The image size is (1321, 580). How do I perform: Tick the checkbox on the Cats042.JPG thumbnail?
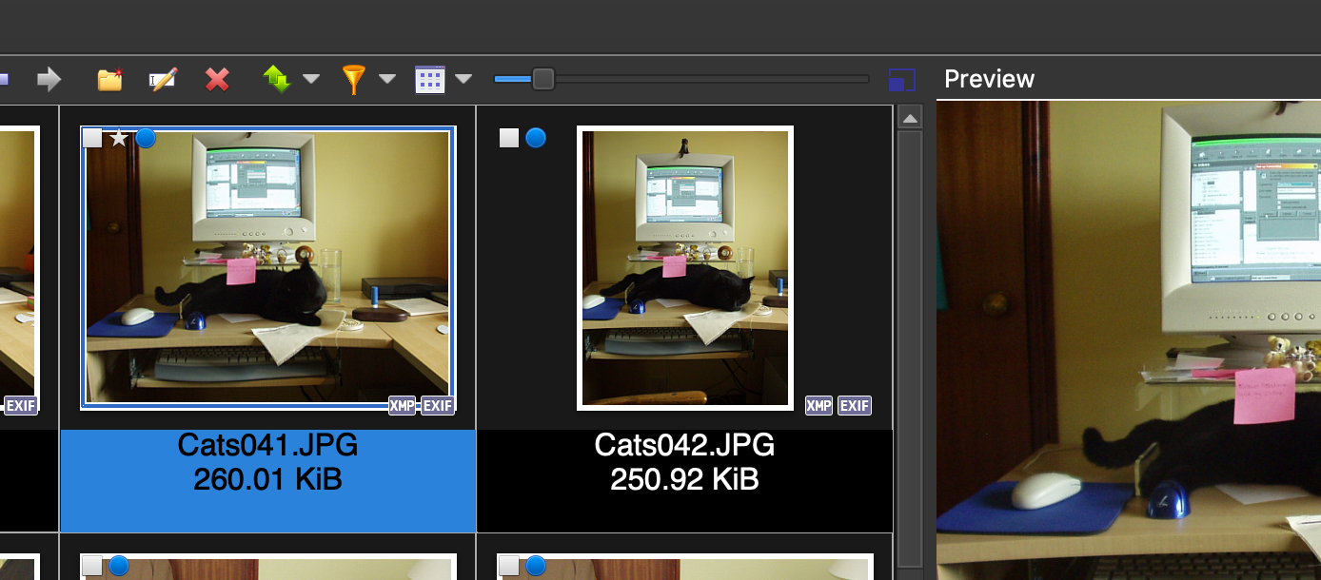[509, 139]
